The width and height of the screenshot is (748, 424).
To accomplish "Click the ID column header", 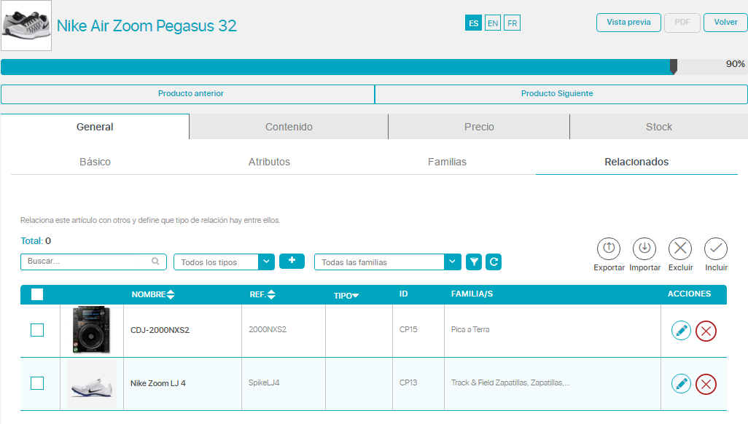I will coord(404,294).
